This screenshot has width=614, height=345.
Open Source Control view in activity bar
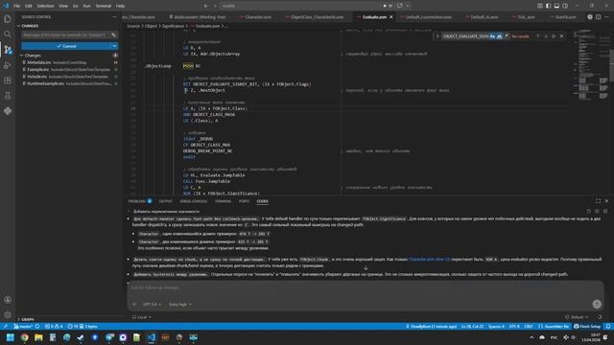[x=8, y=50]
